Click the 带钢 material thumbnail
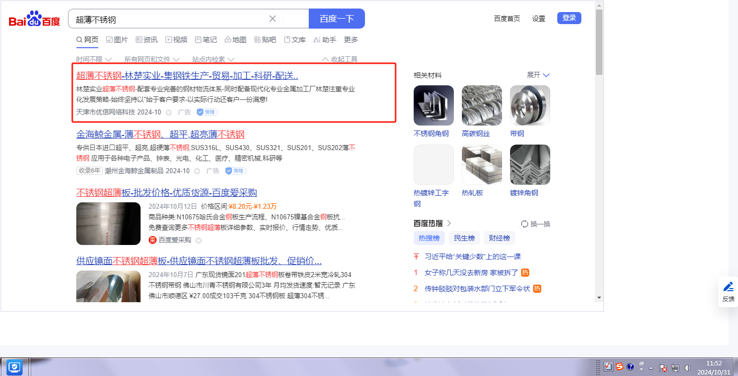The width and height of the screenshot is (738, 376). (x=530, y=105)
